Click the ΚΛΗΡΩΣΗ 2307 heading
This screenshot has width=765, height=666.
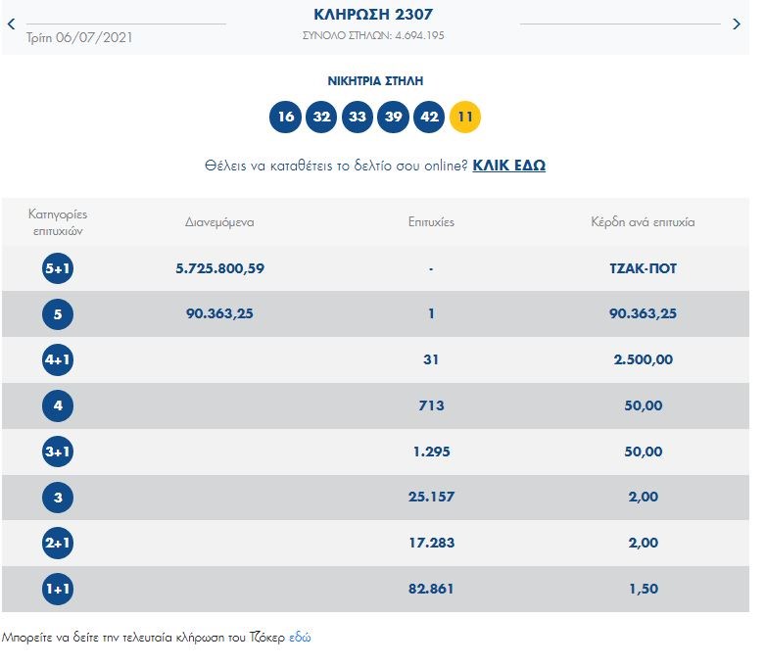pyautogui.click(x=373, y=15)
